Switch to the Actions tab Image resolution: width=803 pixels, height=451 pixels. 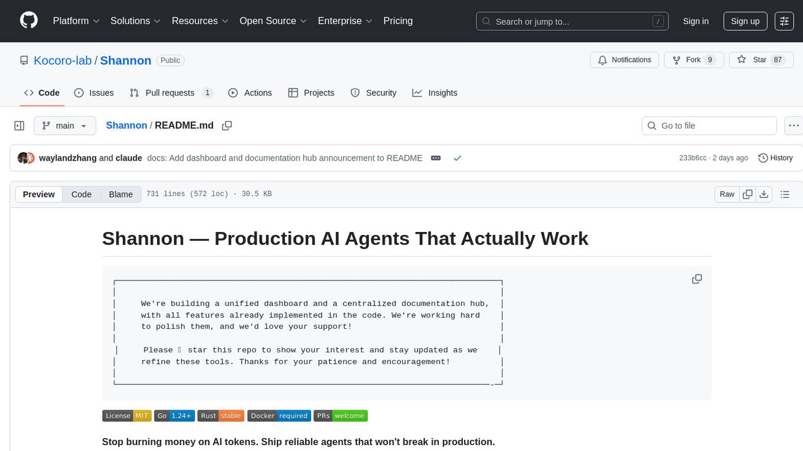pyautogui.click(x=250, y=93)
